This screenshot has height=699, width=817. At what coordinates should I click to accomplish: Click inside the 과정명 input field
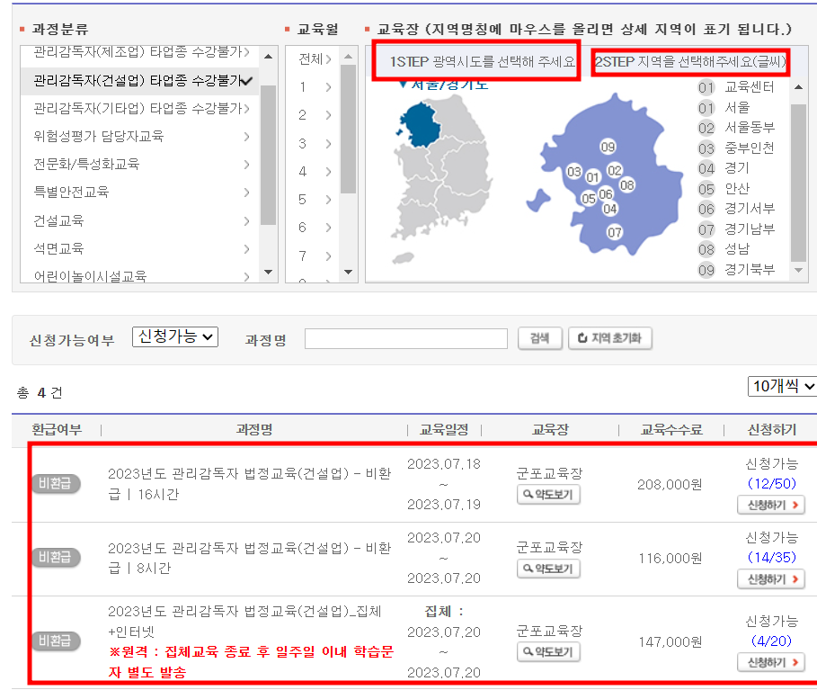click(404, 338)
